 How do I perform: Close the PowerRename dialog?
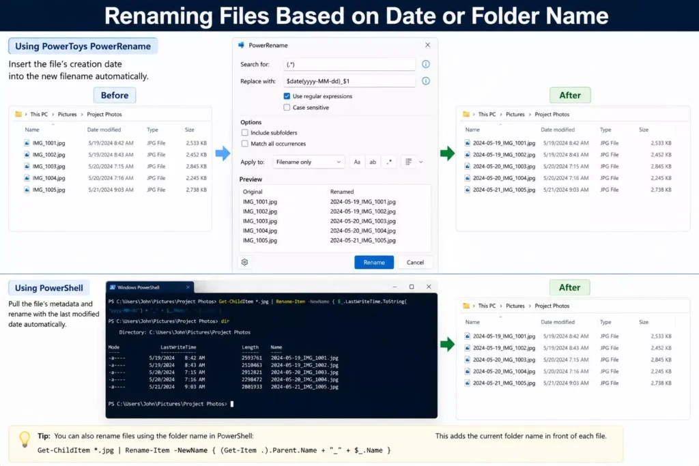(x=427, y=45)
